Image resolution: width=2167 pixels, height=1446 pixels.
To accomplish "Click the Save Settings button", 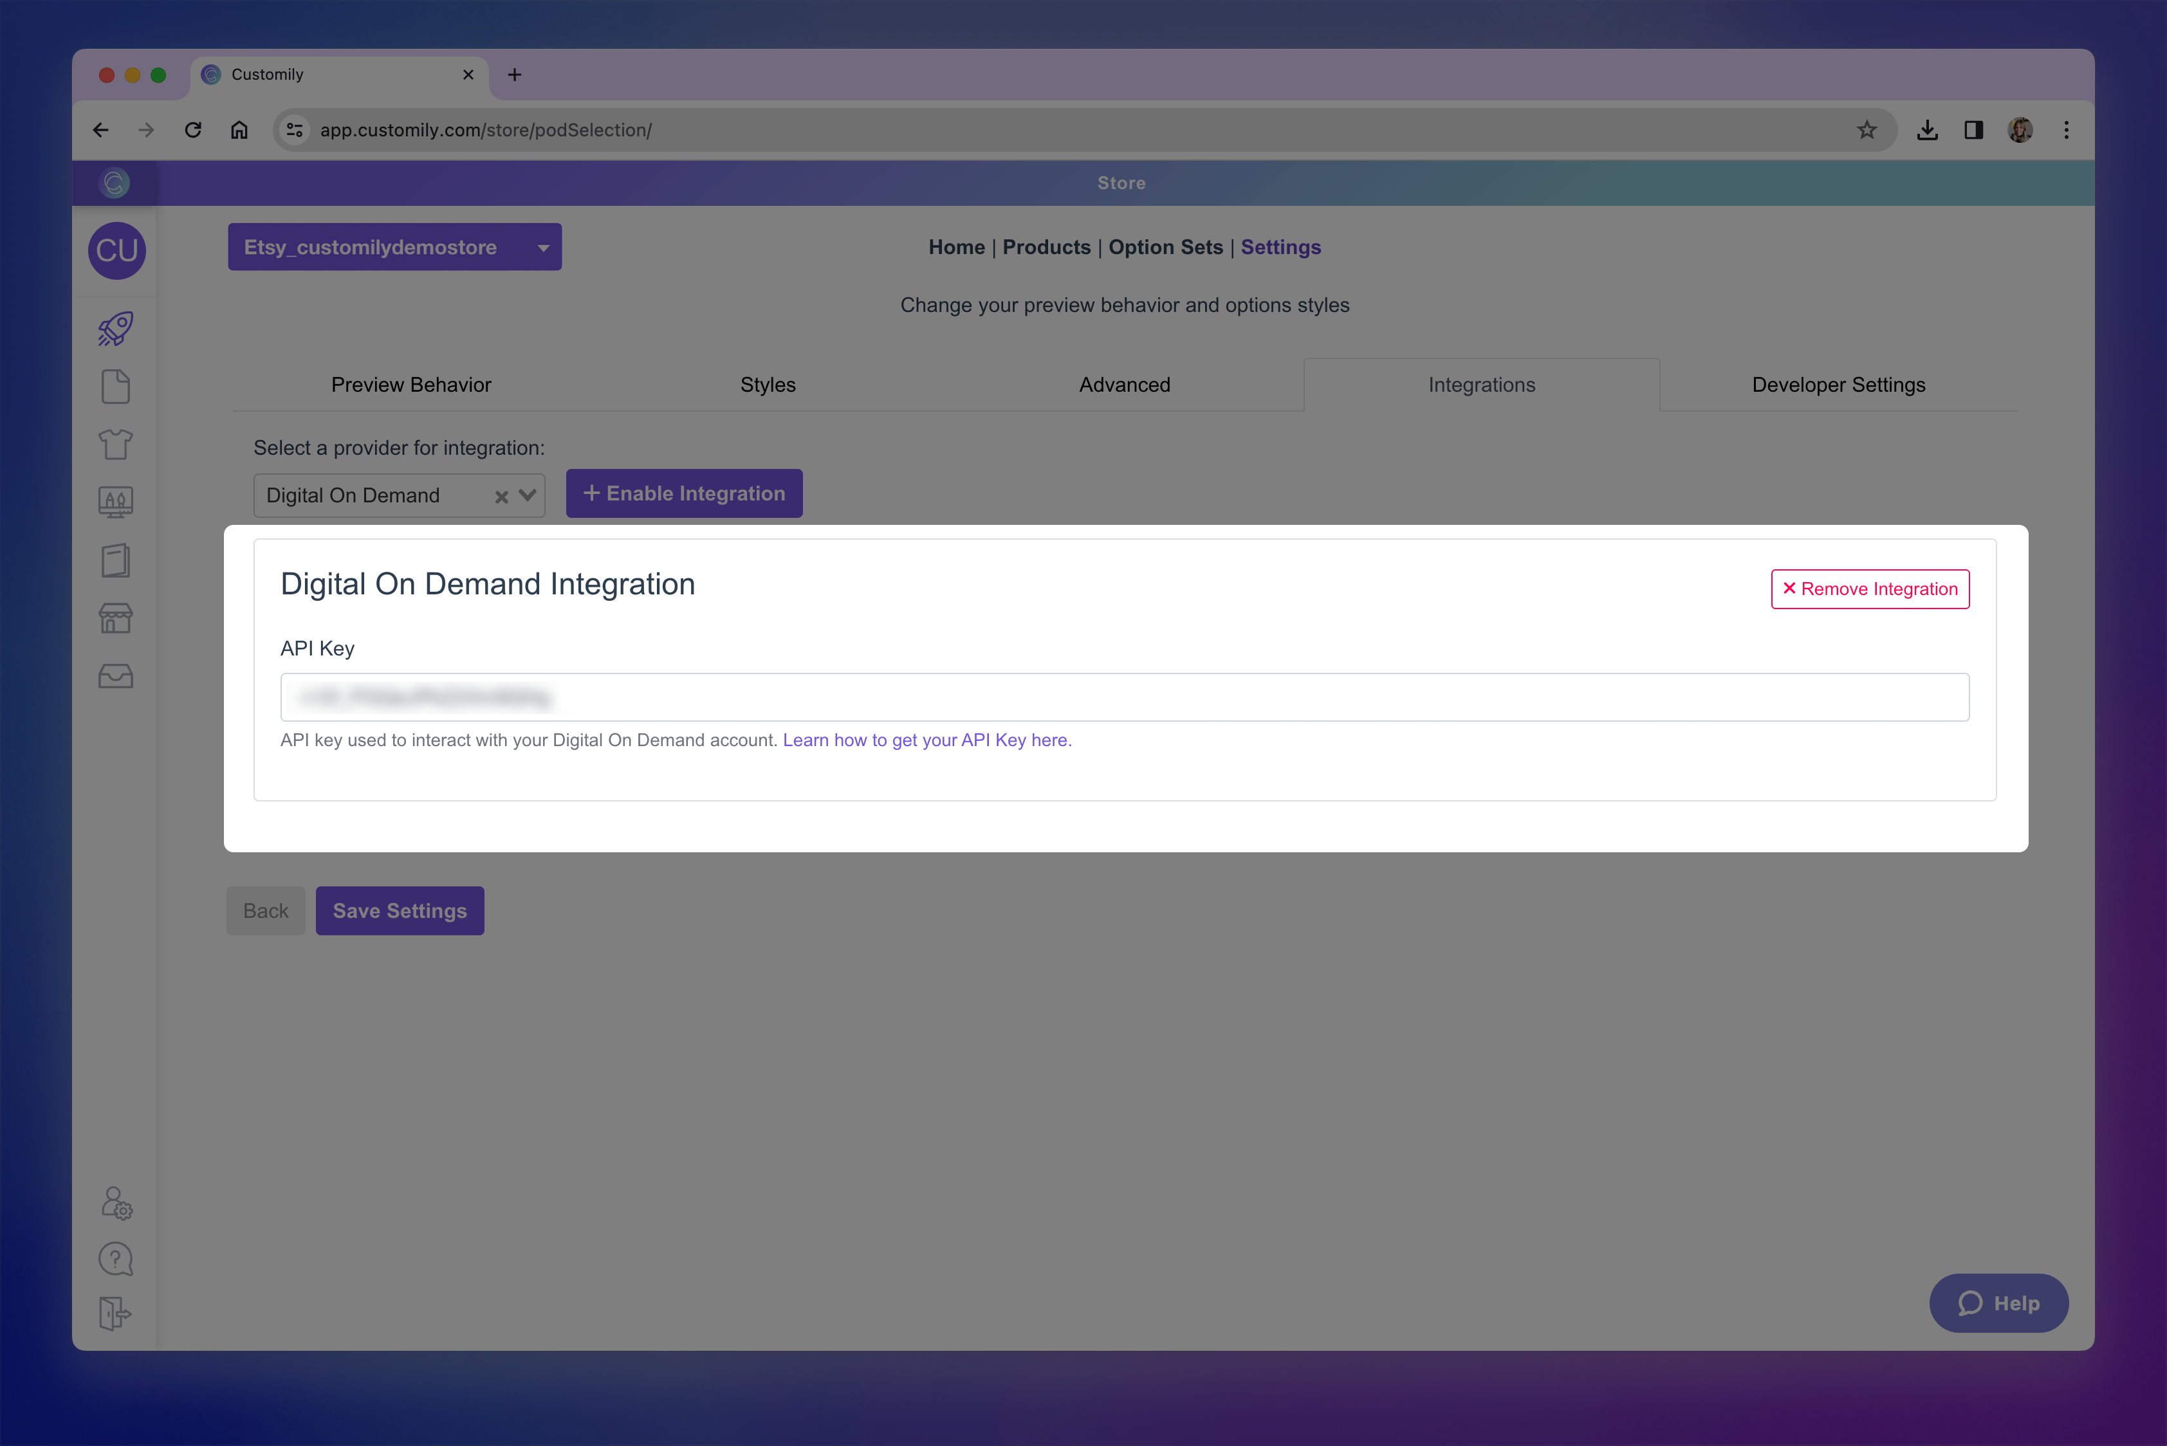I will [x=400, y=911].
